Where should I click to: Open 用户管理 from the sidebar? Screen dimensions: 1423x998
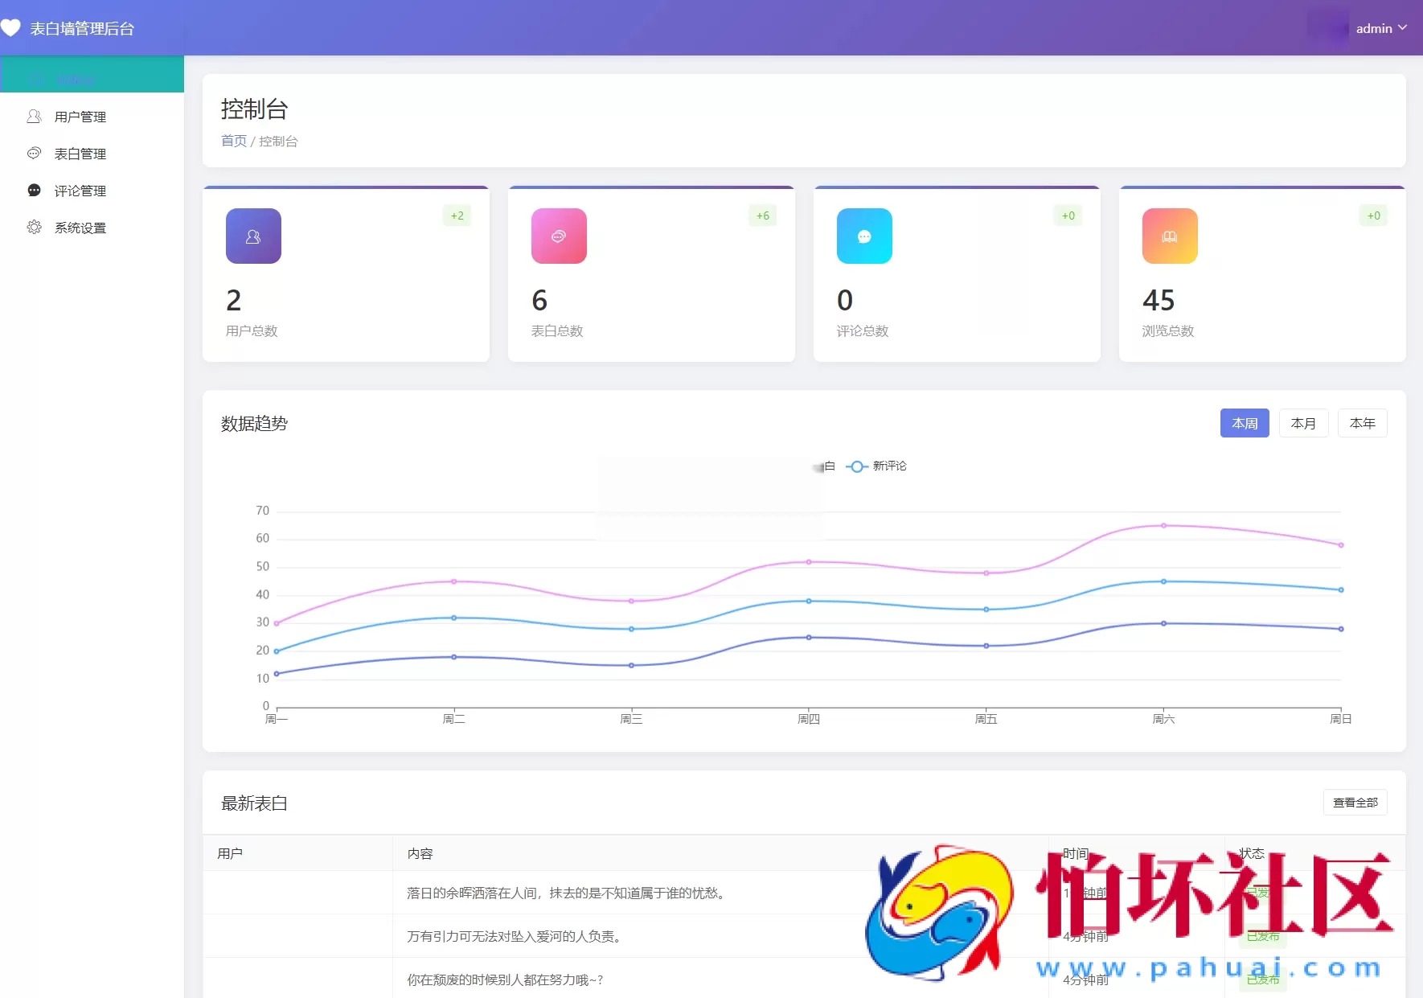point(80,117)
